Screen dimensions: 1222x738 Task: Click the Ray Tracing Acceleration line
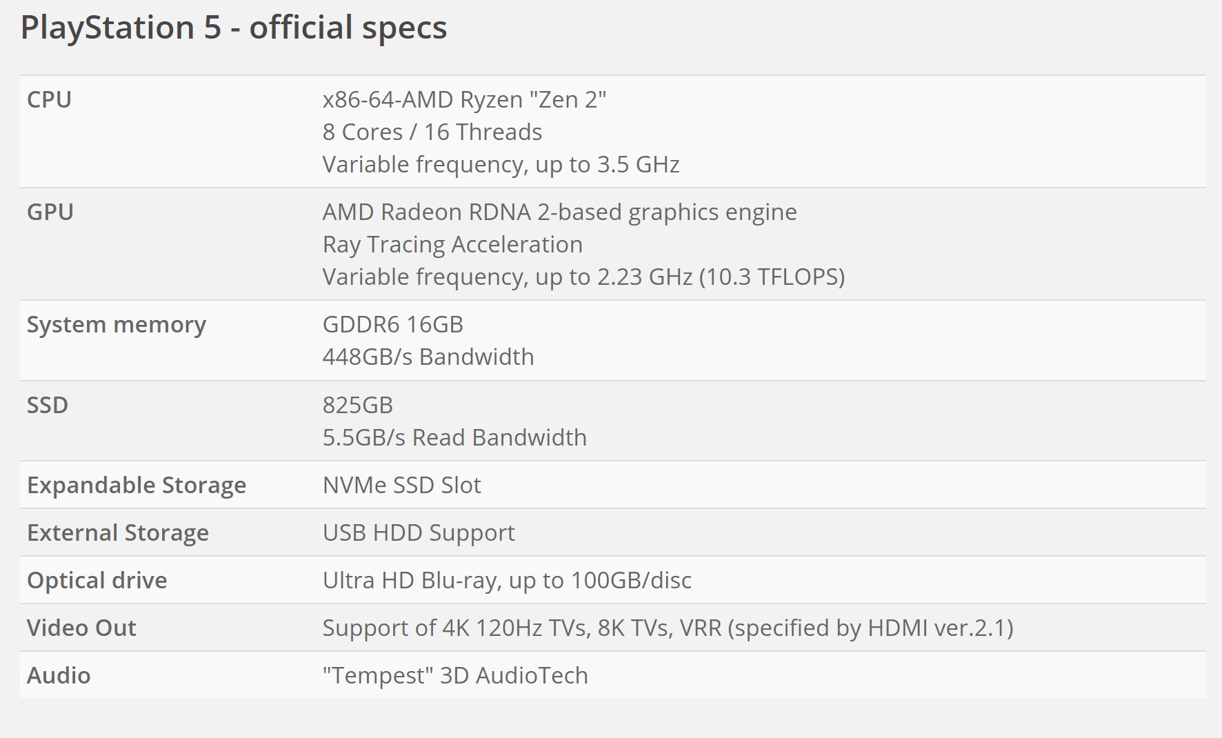[x=452, y=245]
